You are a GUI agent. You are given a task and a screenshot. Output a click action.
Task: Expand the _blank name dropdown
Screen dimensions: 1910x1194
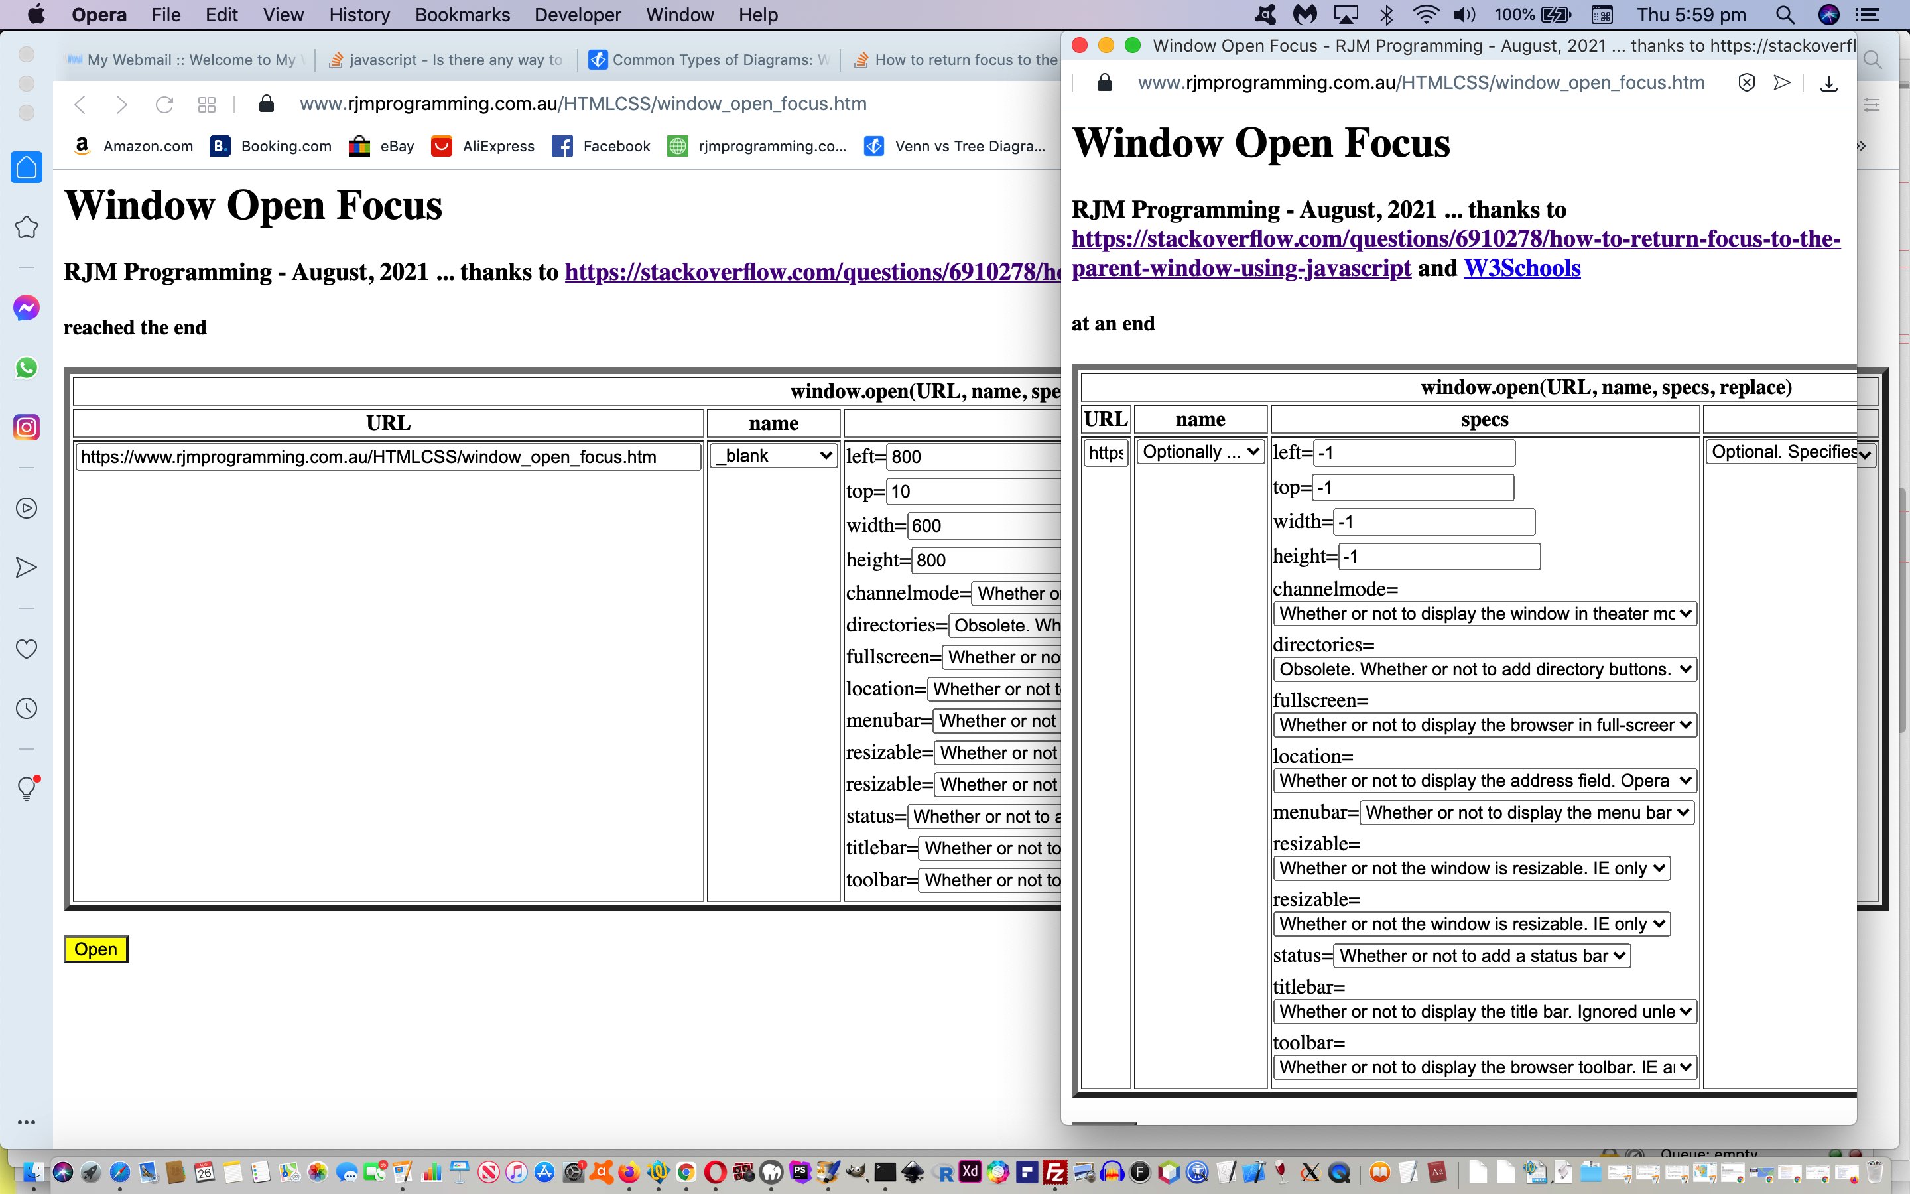click(x=773, y=456)
